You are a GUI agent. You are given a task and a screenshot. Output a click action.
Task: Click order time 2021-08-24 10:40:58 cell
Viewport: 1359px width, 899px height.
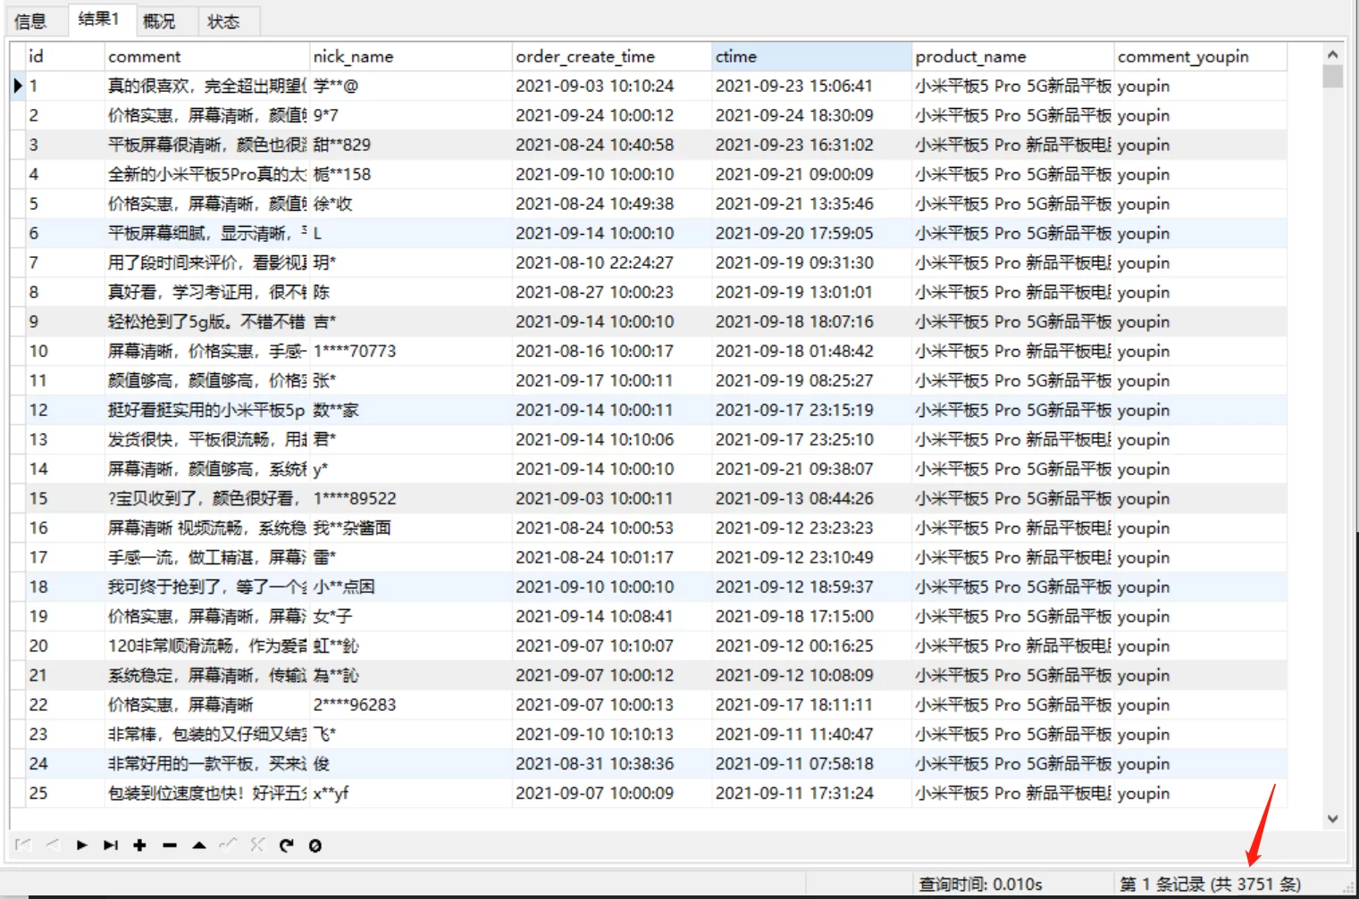612,145
